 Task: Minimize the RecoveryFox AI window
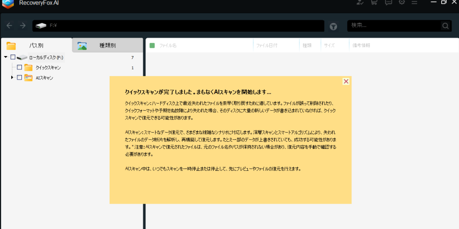tap(435, 2)
